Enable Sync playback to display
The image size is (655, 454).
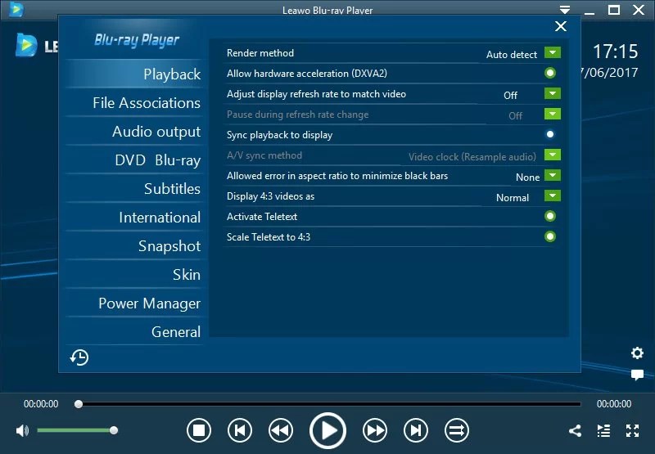pos(550,134)
